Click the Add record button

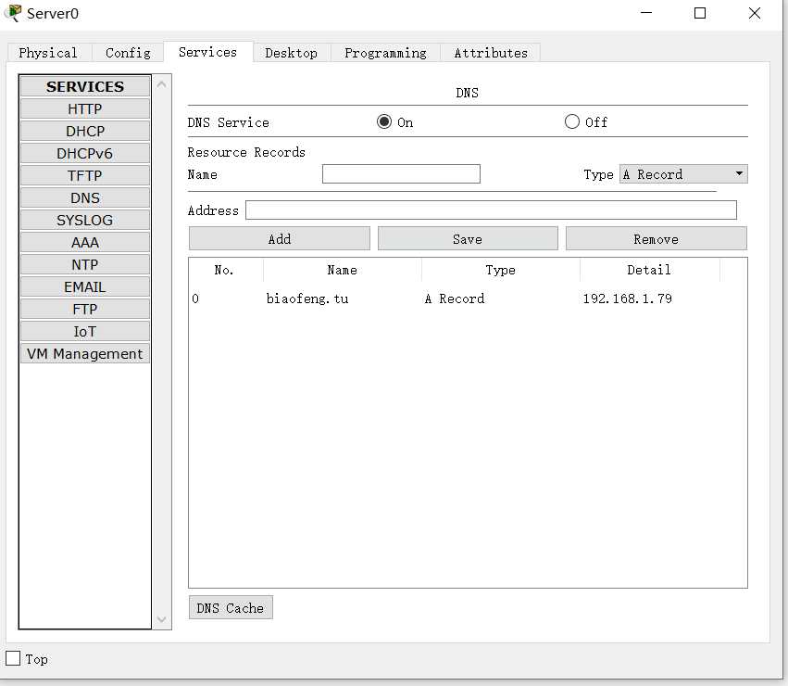coord(280,238)
